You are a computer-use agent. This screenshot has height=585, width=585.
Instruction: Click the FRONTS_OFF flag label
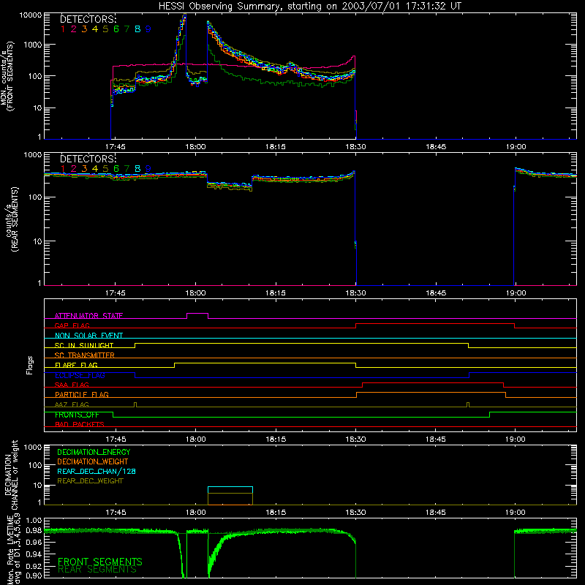tap(77, 415)
